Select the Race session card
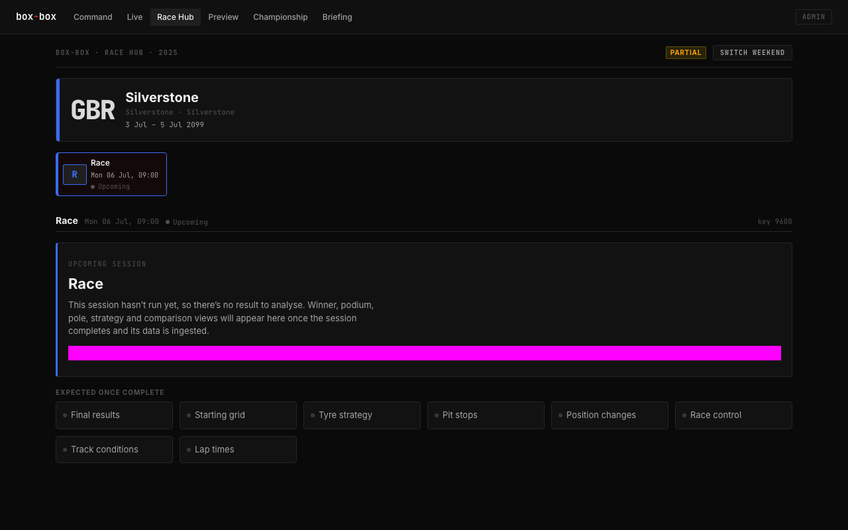The image size is (848, 530). [111, 174]
